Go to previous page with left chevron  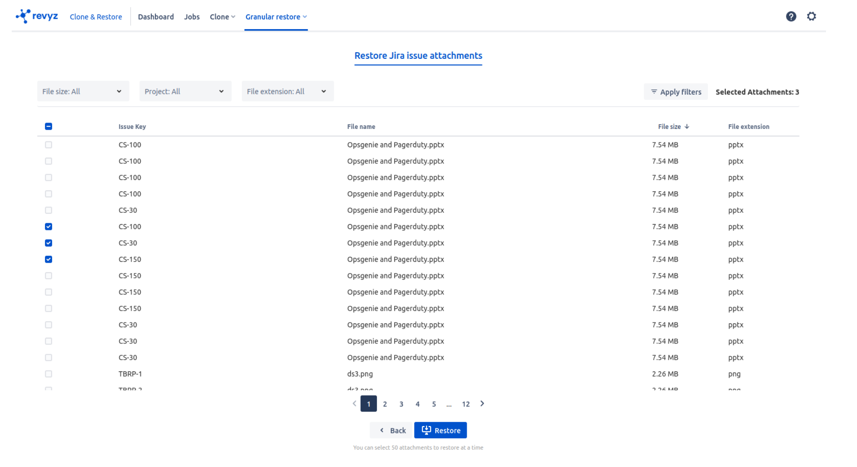pyautogui.click(x=354, y=404)
